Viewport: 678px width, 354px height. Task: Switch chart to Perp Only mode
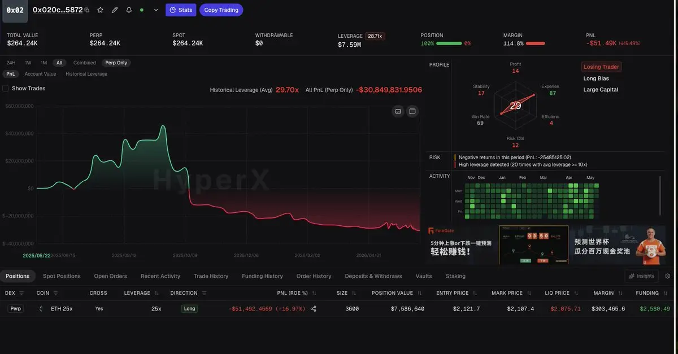pos(117,63)
